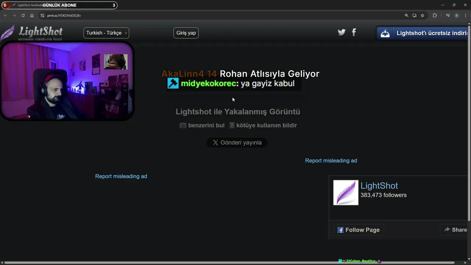This screenshot has width=471, height=265.
Task: Open the media controls music icon
Action: click(x=448, y=15)
